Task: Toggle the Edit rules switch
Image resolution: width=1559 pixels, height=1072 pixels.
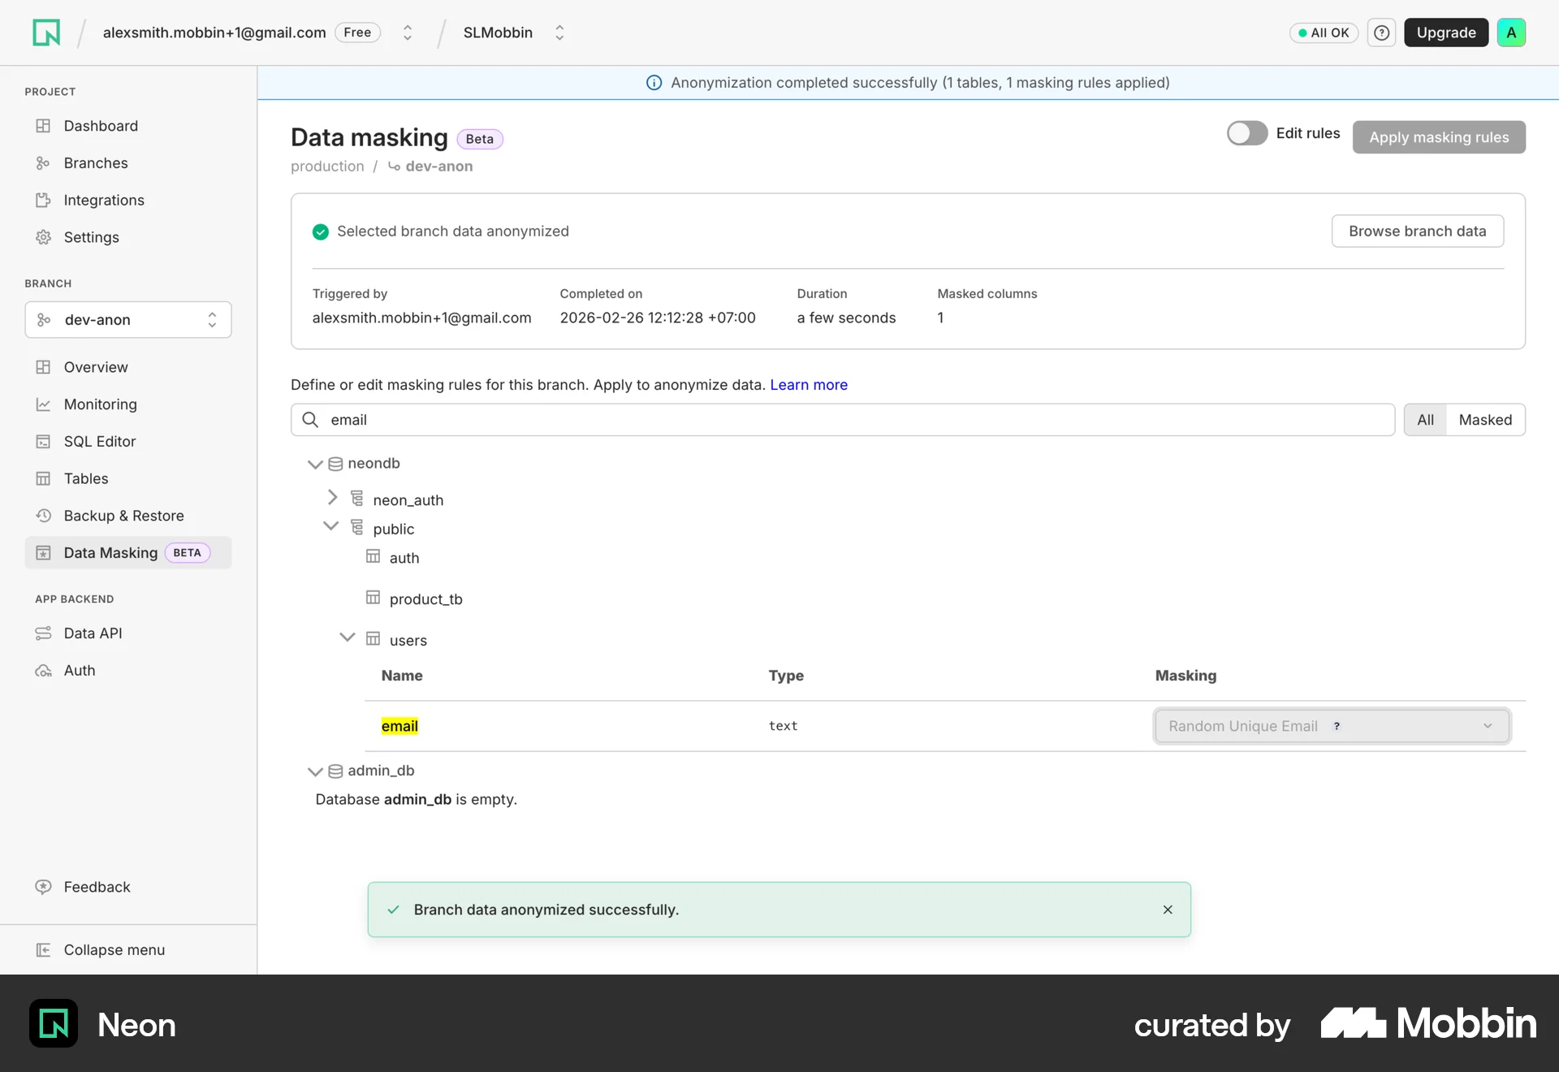Action: click(1246, 133)
